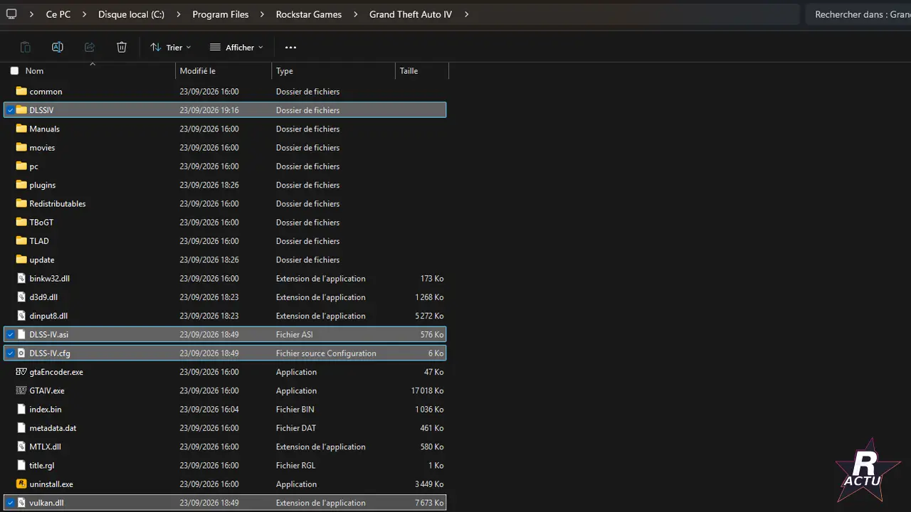Click the 5 272 Ko size value

[x=430, y=316]
